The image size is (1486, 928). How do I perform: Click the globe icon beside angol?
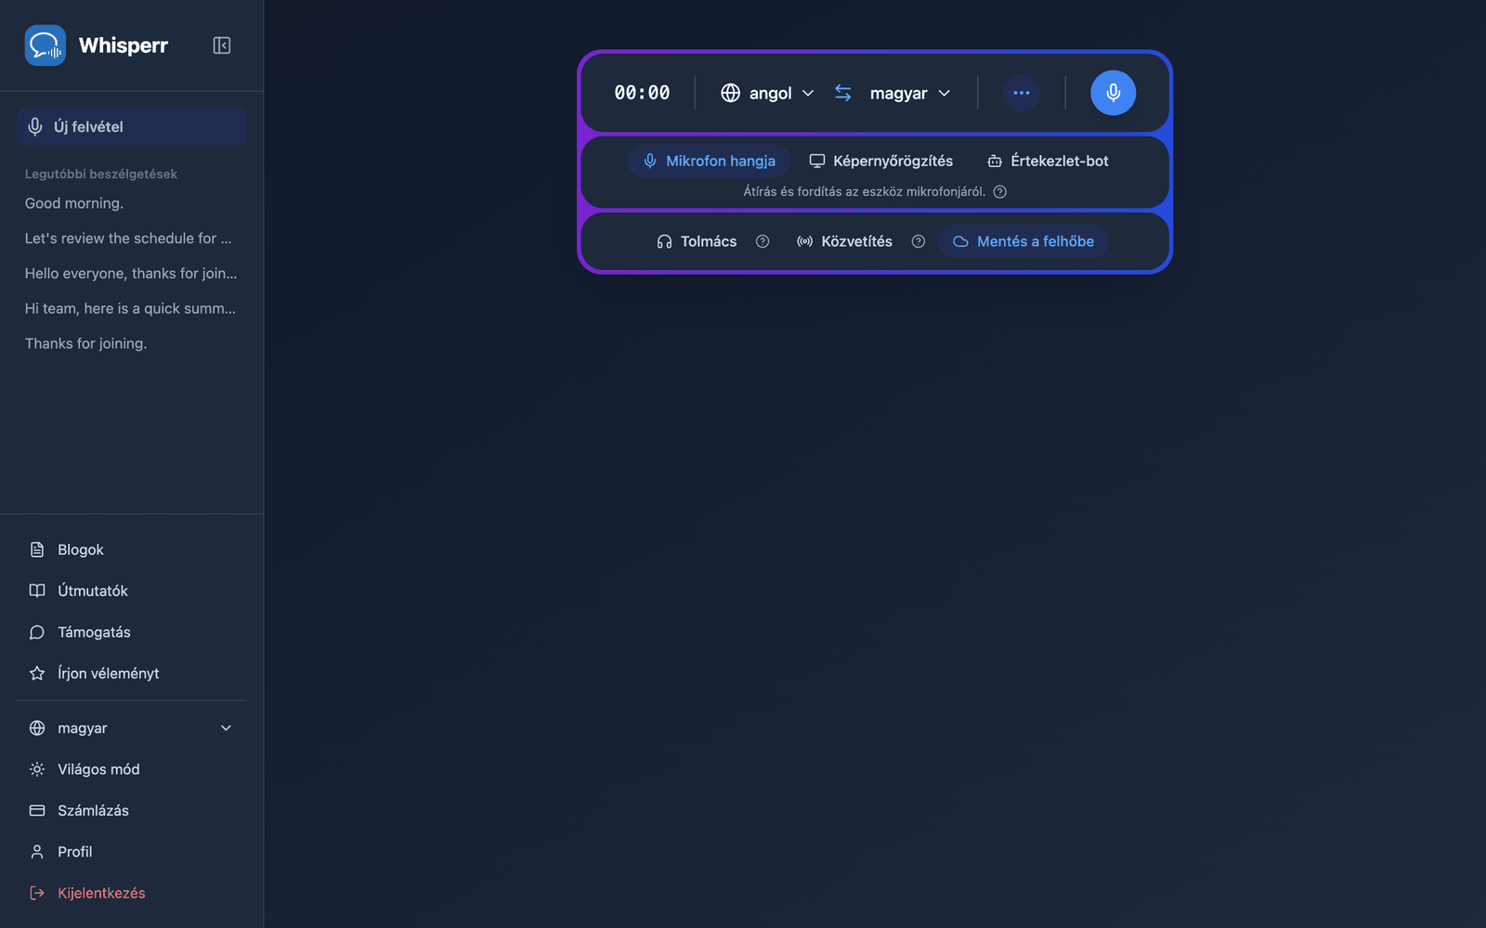click(x=731, y=93)
